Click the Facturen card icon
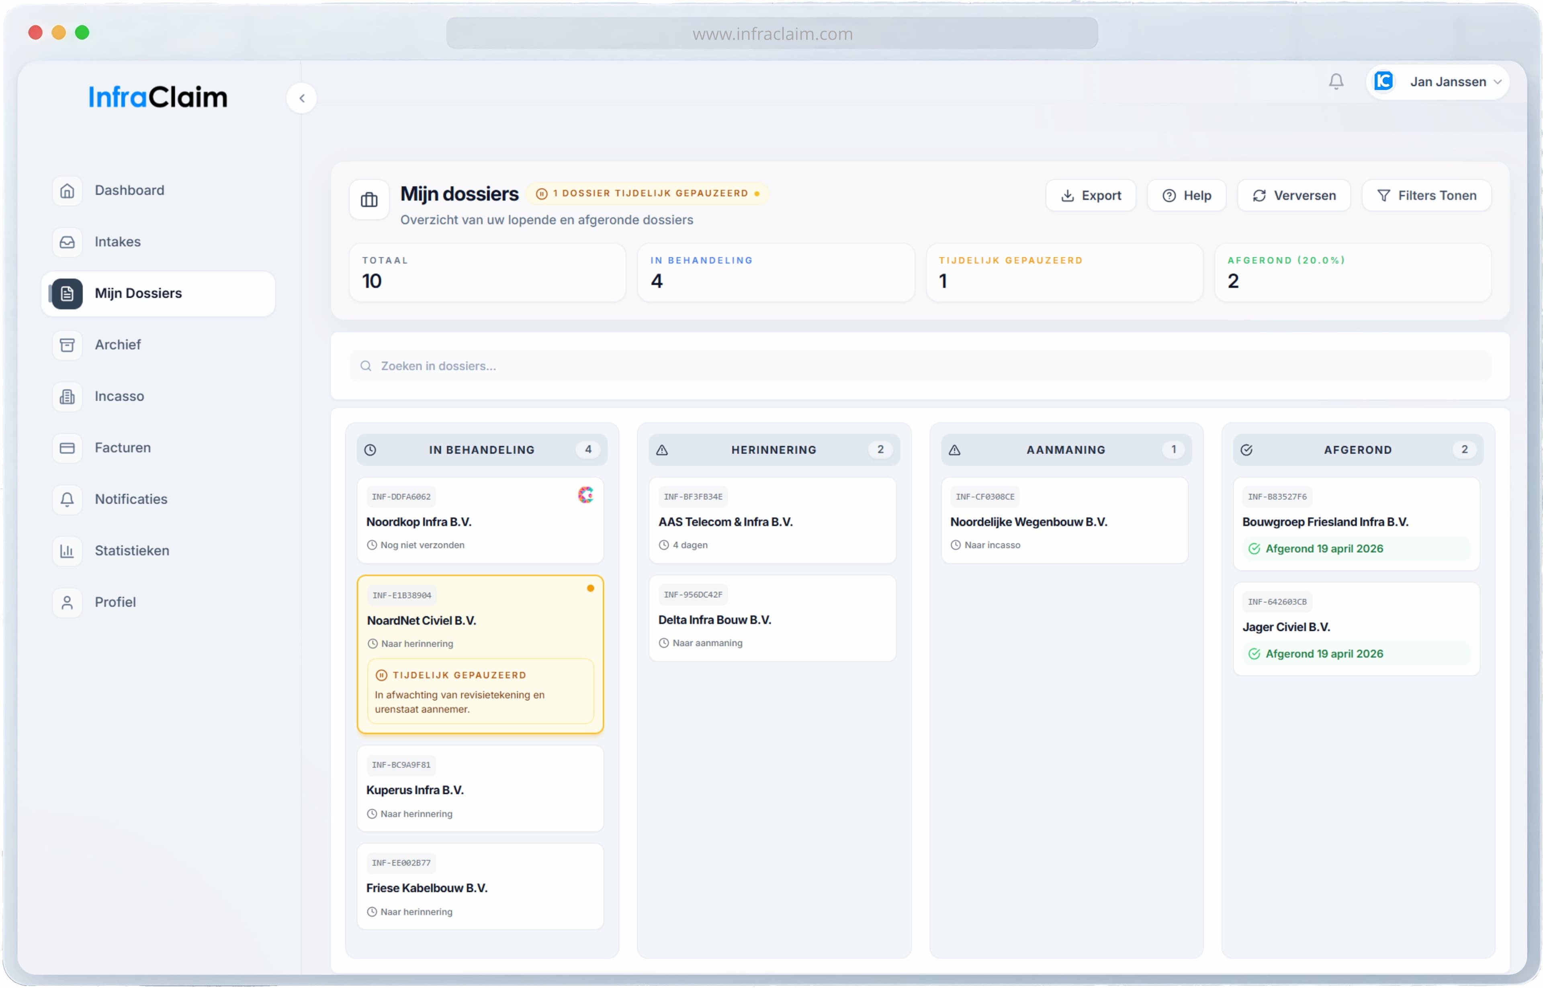Image resolution: width=1543 pixels, height=988 pixels. [68, 448]
